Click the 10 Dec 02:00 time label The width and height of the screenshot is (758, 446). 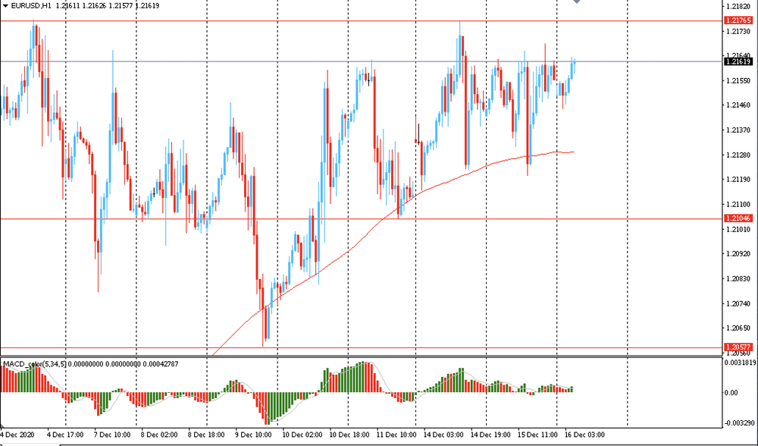click(302, 435)
